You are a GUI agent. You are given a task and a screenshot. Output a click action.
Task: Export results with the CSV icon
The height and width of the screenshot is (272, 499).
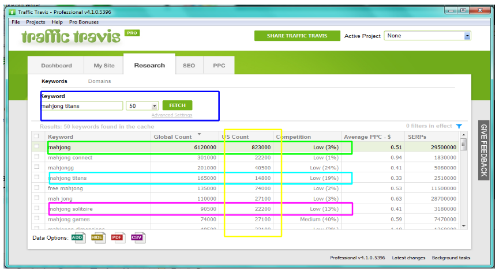point(138,237)
